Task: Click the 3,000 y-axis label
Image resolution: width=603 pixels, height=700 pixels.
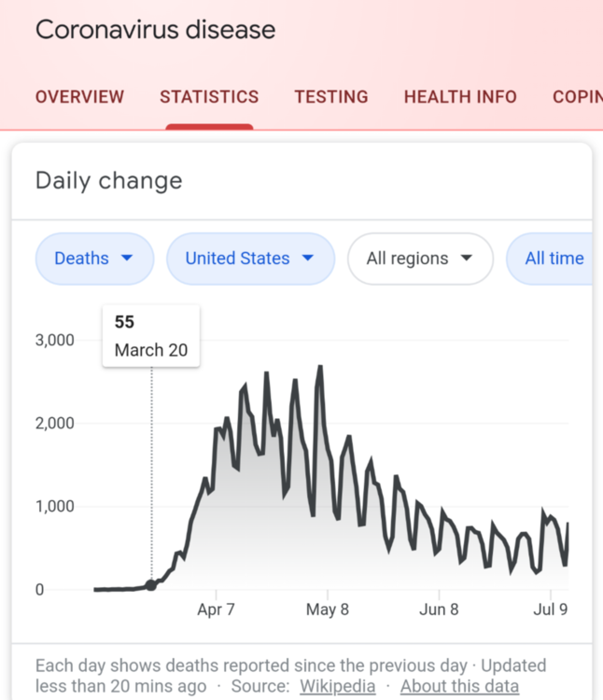Action: point(54,340)
